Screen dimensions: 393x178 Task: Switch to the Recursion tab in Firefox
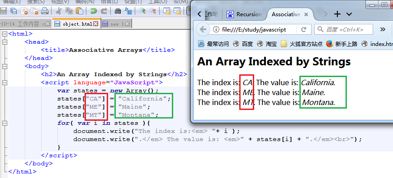pos(245,14)
